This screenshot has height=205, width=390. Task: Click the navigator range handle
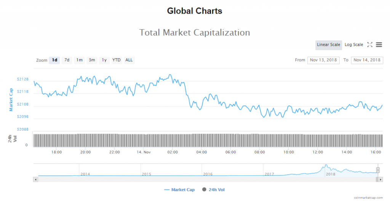(x=378, y=170)
